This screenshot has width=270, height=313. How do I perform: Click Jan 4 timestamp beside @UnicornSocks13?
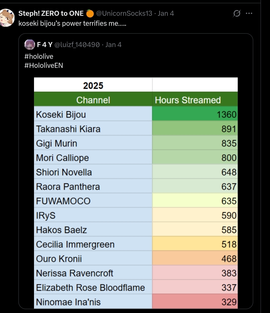(166, 13)
